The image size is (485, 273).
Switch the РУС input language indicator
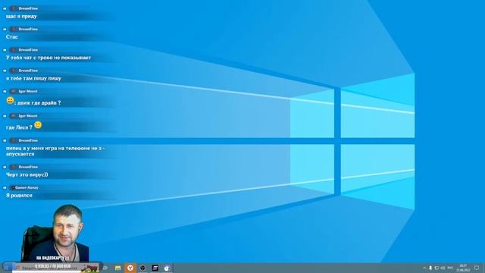[450, 268]
